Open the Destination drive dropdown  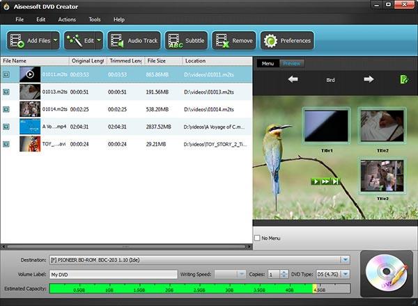point(346,259)
